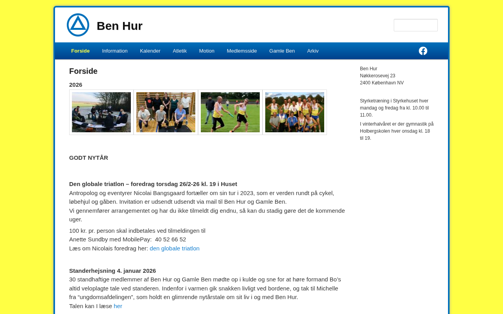The height and width of the screenshot is (314, 503).
Task: Click the '2400 København NV' text
Action: pos(382,83)
